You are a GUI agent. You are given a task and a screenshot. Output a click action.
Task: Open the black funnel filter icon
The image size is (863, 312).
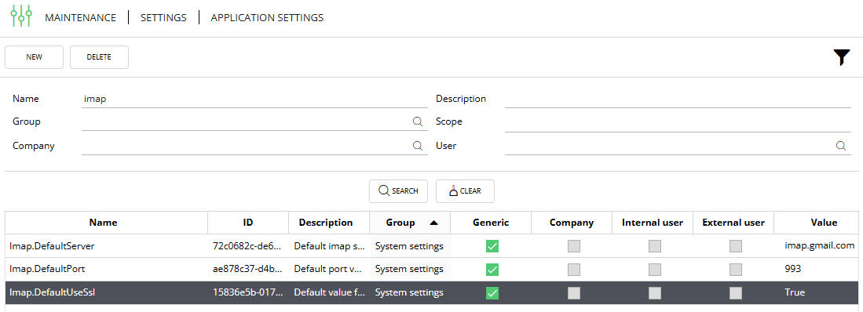point(841,57)
